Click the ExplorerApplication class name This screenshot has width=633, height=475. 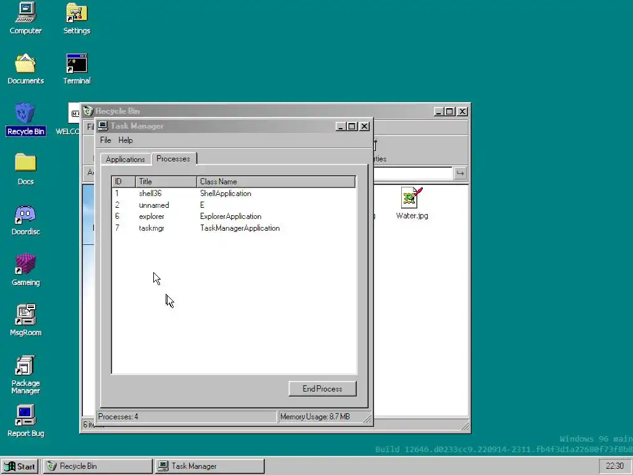point(231,216)
